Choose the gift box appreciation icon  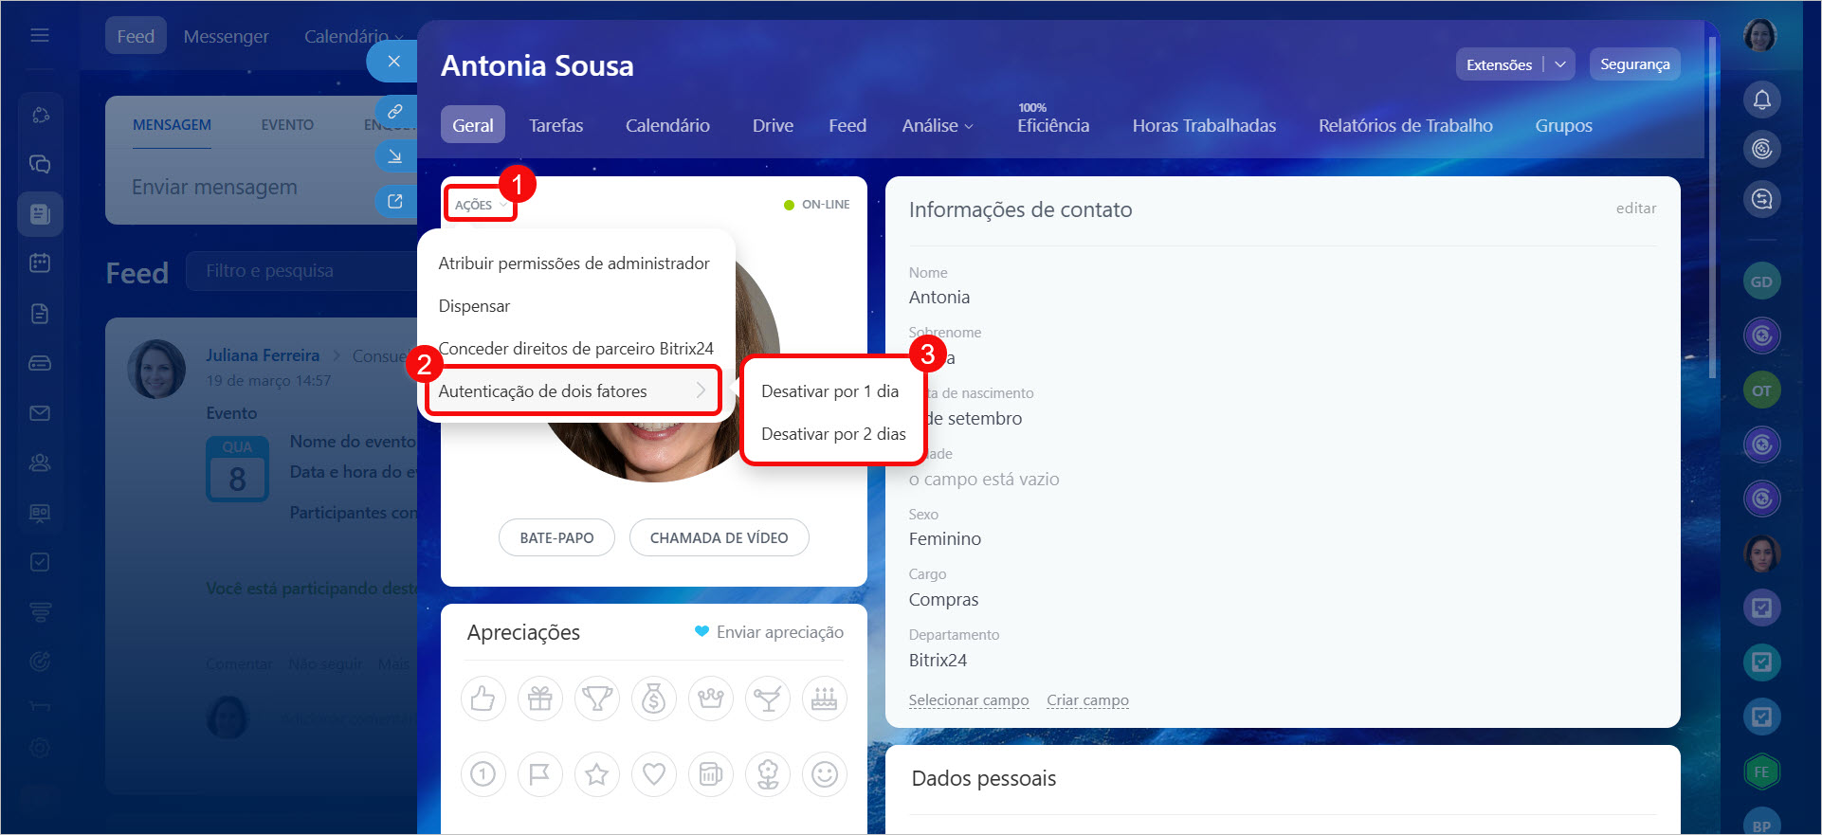(x=539, y=699)
